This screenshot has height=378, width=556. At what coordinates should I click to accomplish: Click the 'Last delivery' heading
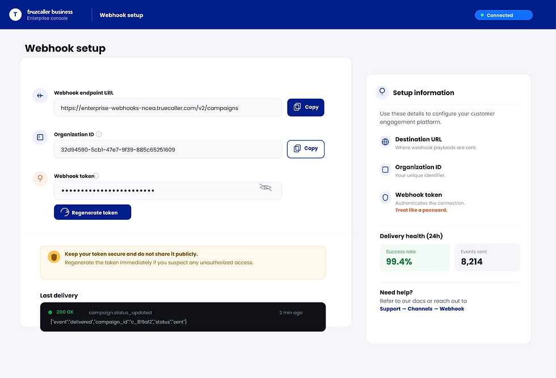(59, 295)
